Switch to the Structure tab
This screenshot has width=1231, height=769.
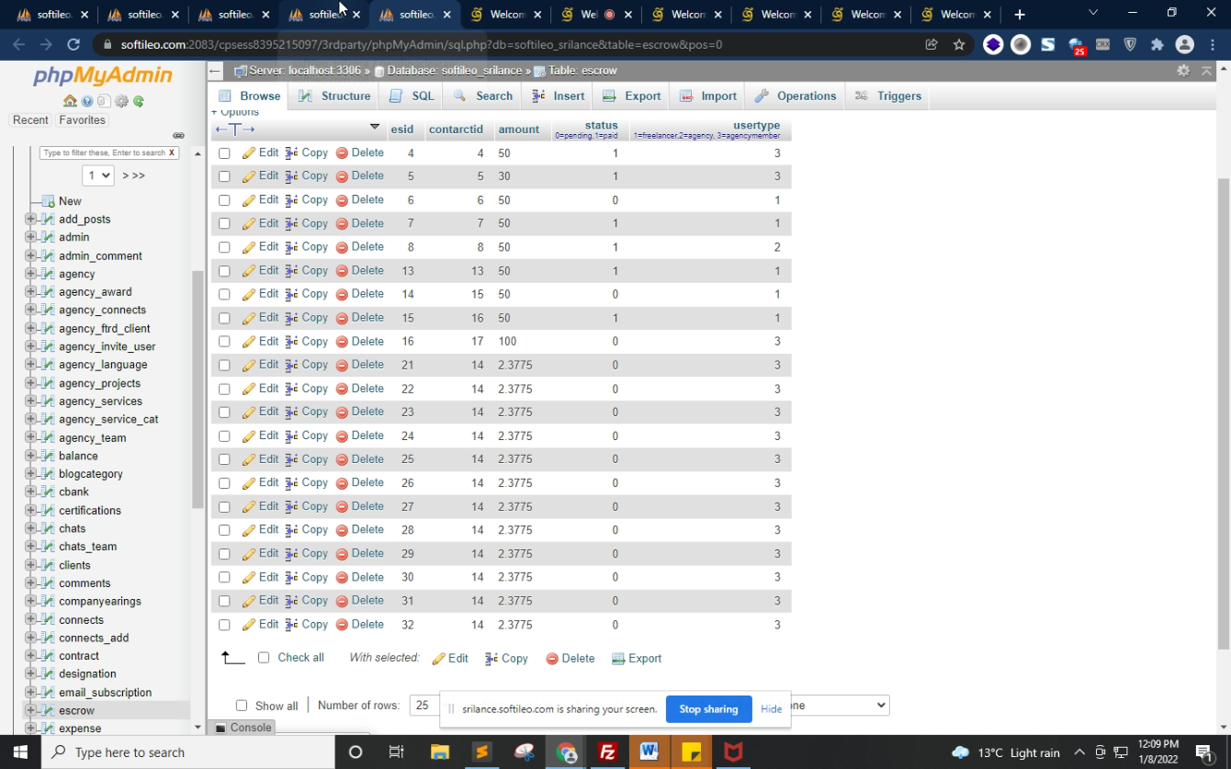point(334,96)
